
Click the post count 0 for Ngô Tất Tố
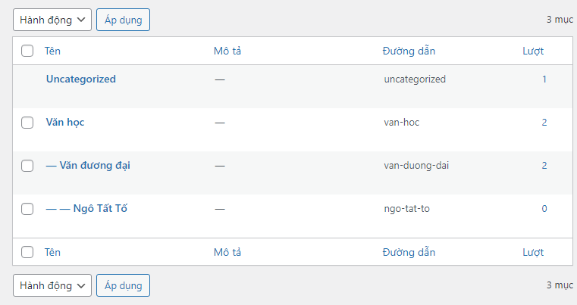coord(544,208)
